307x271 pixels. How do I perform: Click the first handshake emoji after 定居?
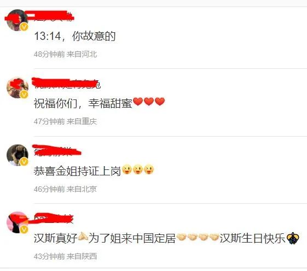(x=181, y=237)
